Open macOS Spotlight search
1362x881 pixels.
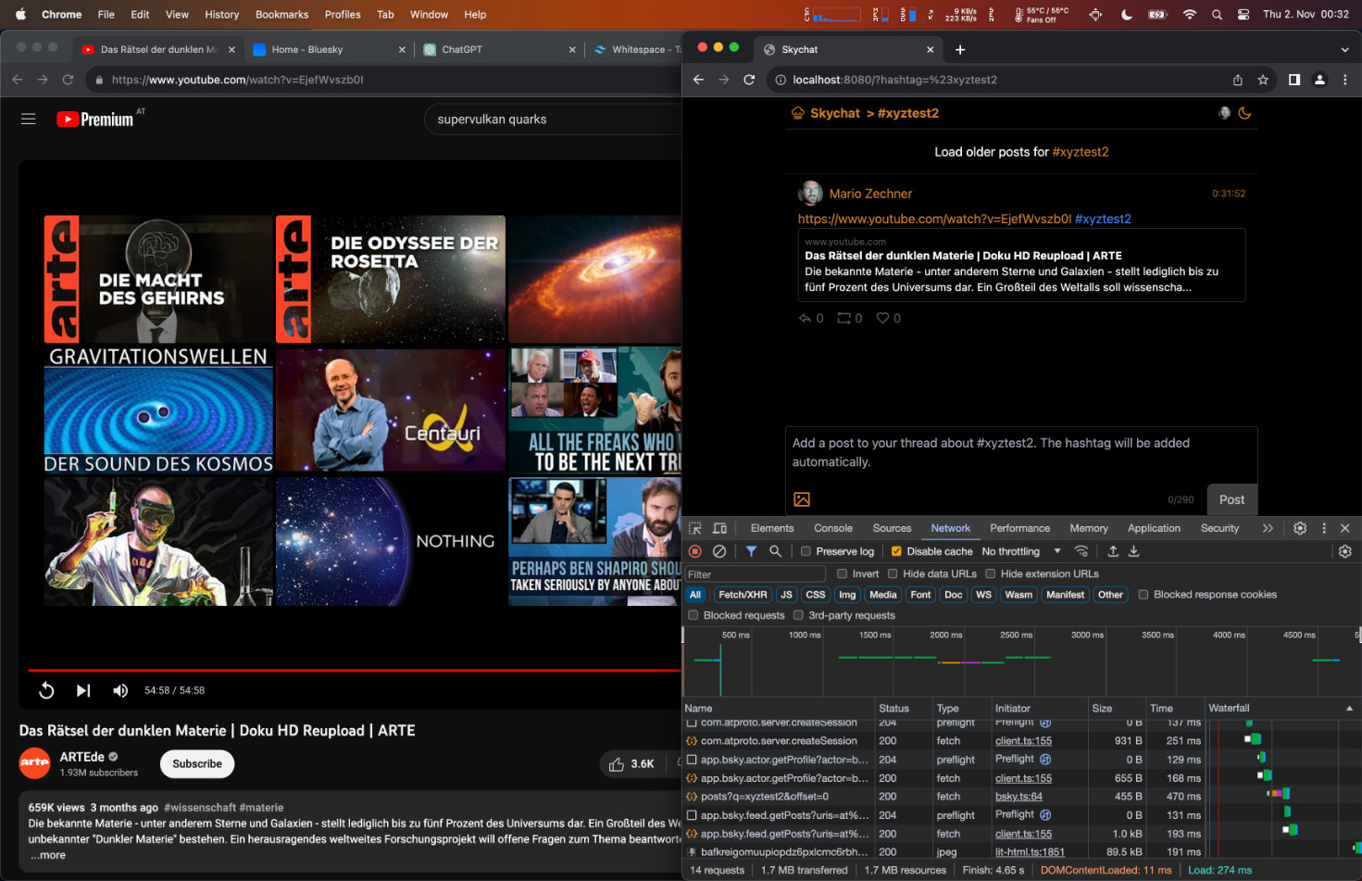click(x=1217, y=14)
